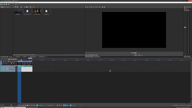Click the audio track pan slider
Screen dimensions: 192x108
12,69
